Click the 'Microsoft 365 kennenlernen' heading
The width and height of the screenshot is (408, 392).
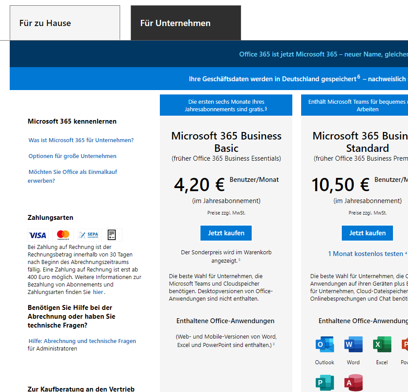[72, 121]
